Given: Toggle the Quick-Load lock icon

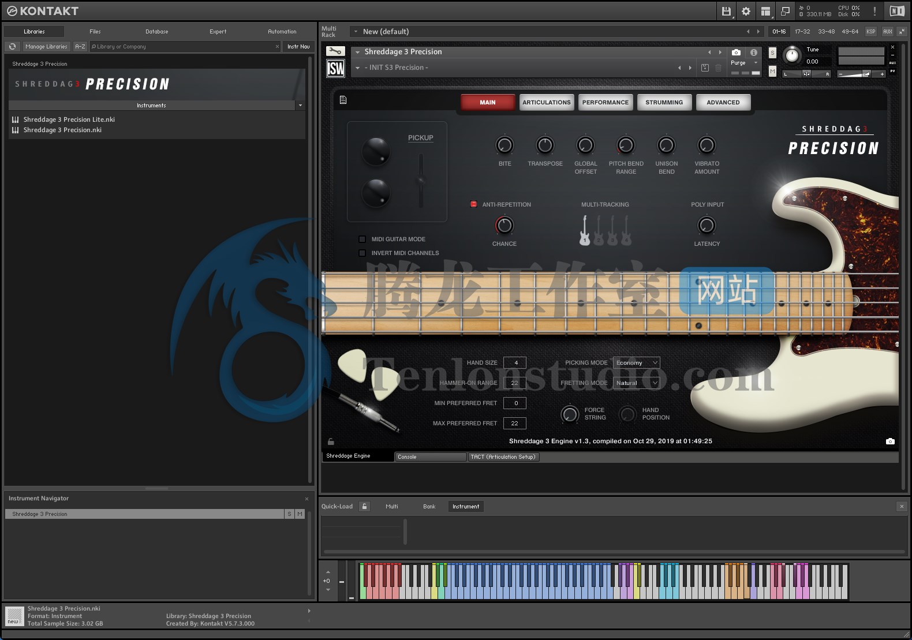Looking at the screenshot, I should [364, 506].
